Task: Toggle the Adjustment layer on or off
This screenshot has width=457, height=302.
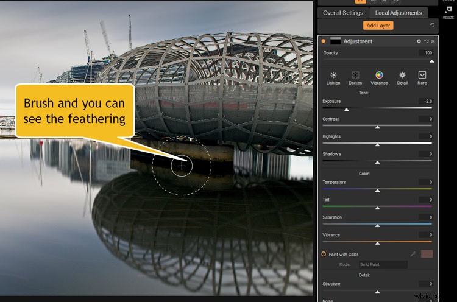Action: (x=323, y=41)
